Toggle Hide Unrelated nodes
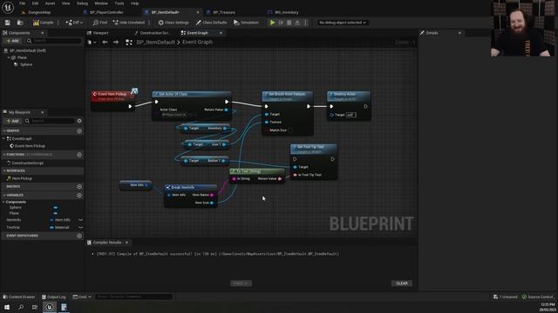This screenshot has height=313, width=558. tap(128, 23)
